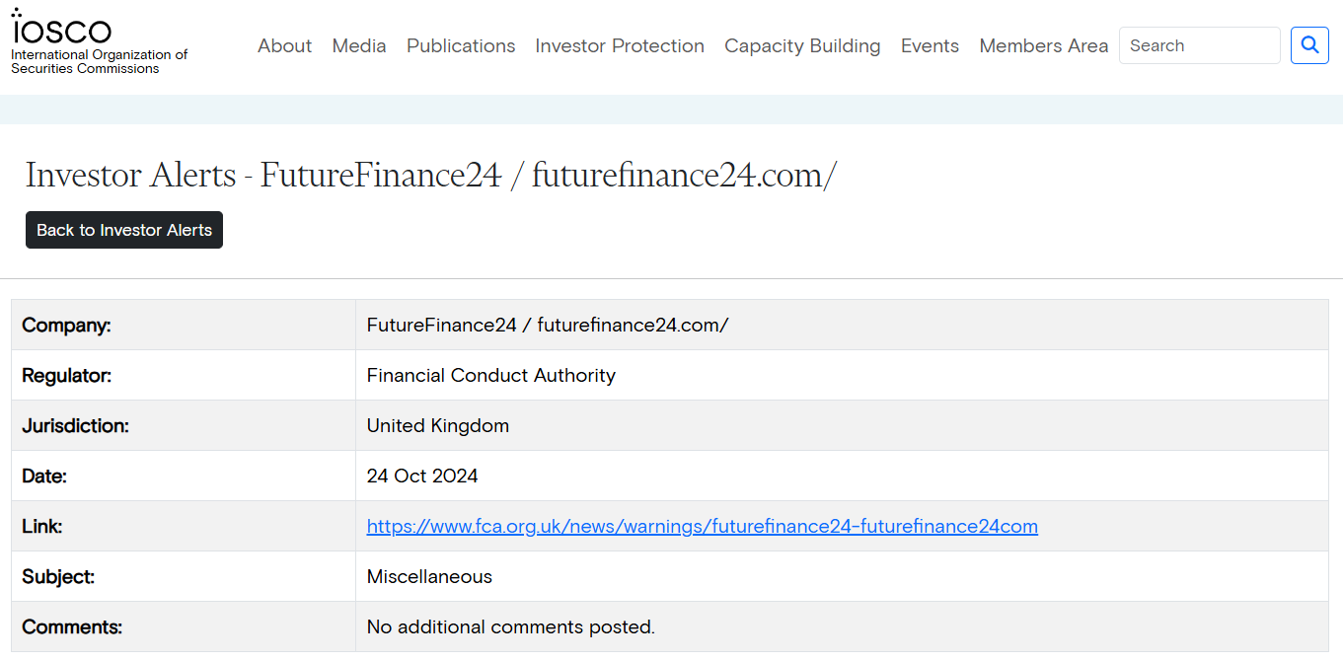Open the Events page
1343x661 pixels.
click(929, 45)
